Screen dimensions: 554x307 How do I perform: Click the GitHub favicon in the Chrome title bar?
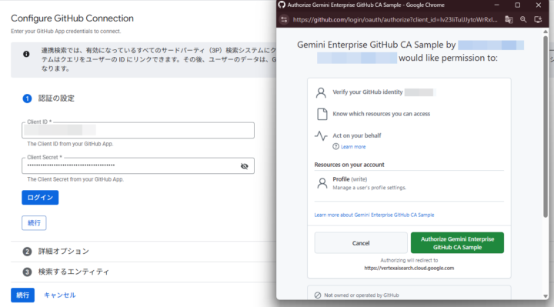(x=282, y=5)
